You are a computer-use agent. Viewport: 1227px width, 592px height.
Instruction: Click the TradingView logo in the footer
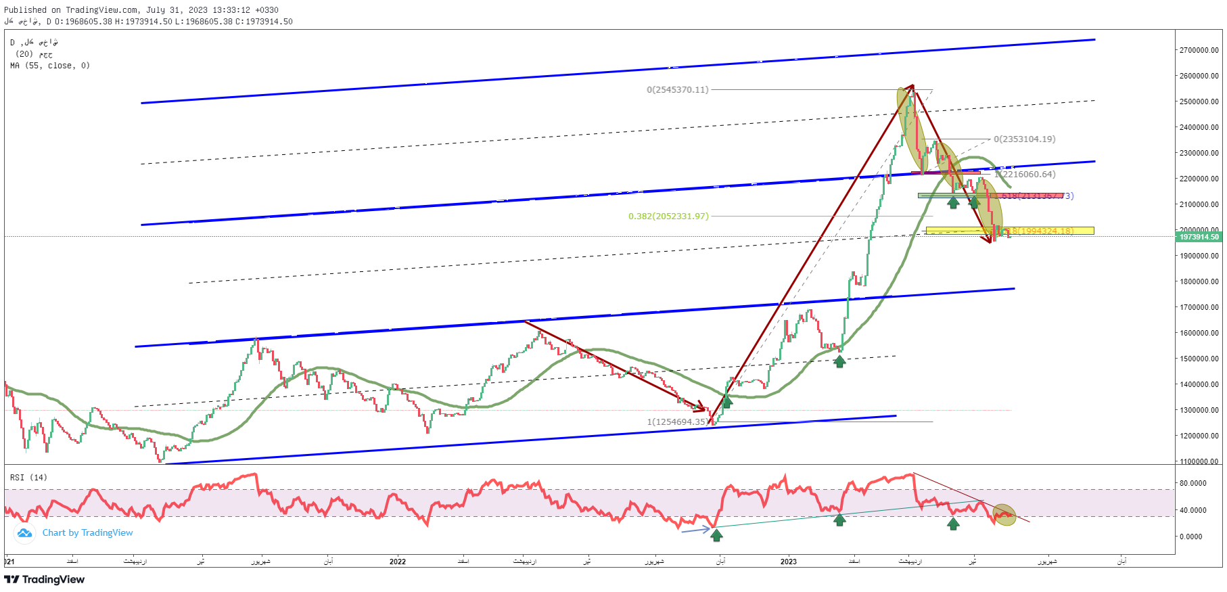point(45,580)
